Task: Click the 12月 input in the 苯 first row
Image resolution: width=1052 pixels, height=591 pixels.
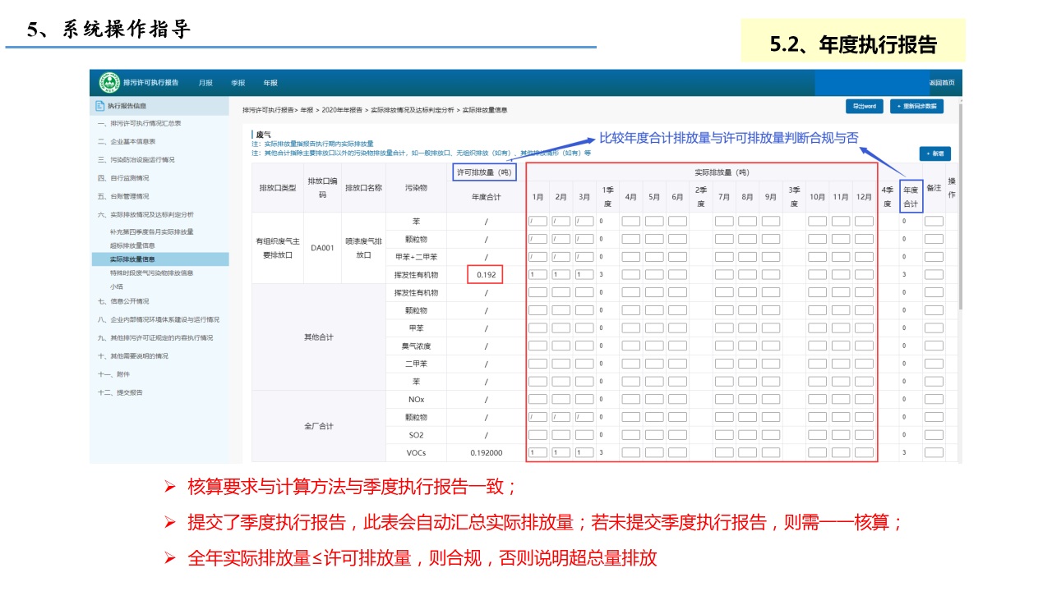Action: click(x=864, y=221)
